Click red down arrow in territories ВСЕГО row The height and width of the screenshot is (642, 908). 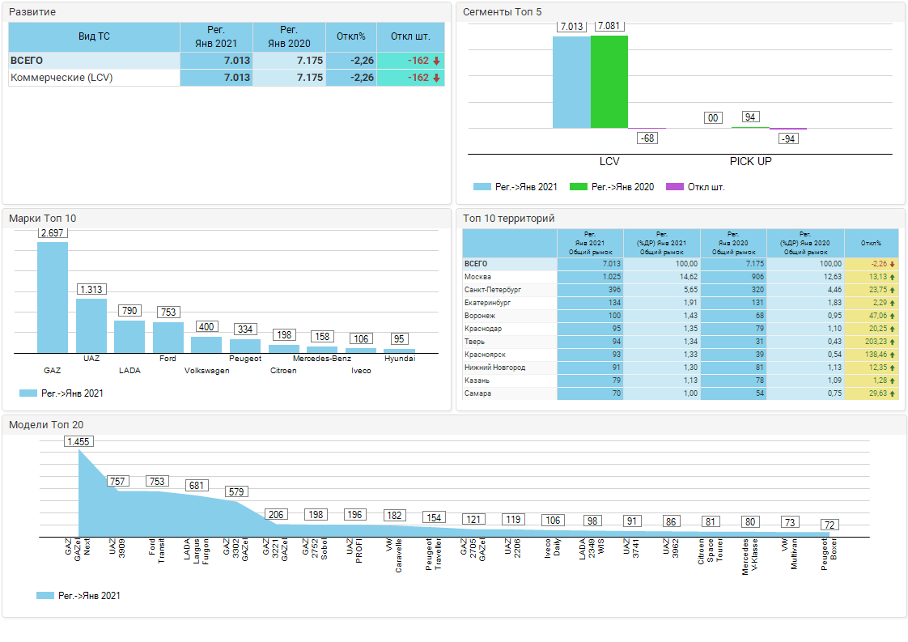892,264
